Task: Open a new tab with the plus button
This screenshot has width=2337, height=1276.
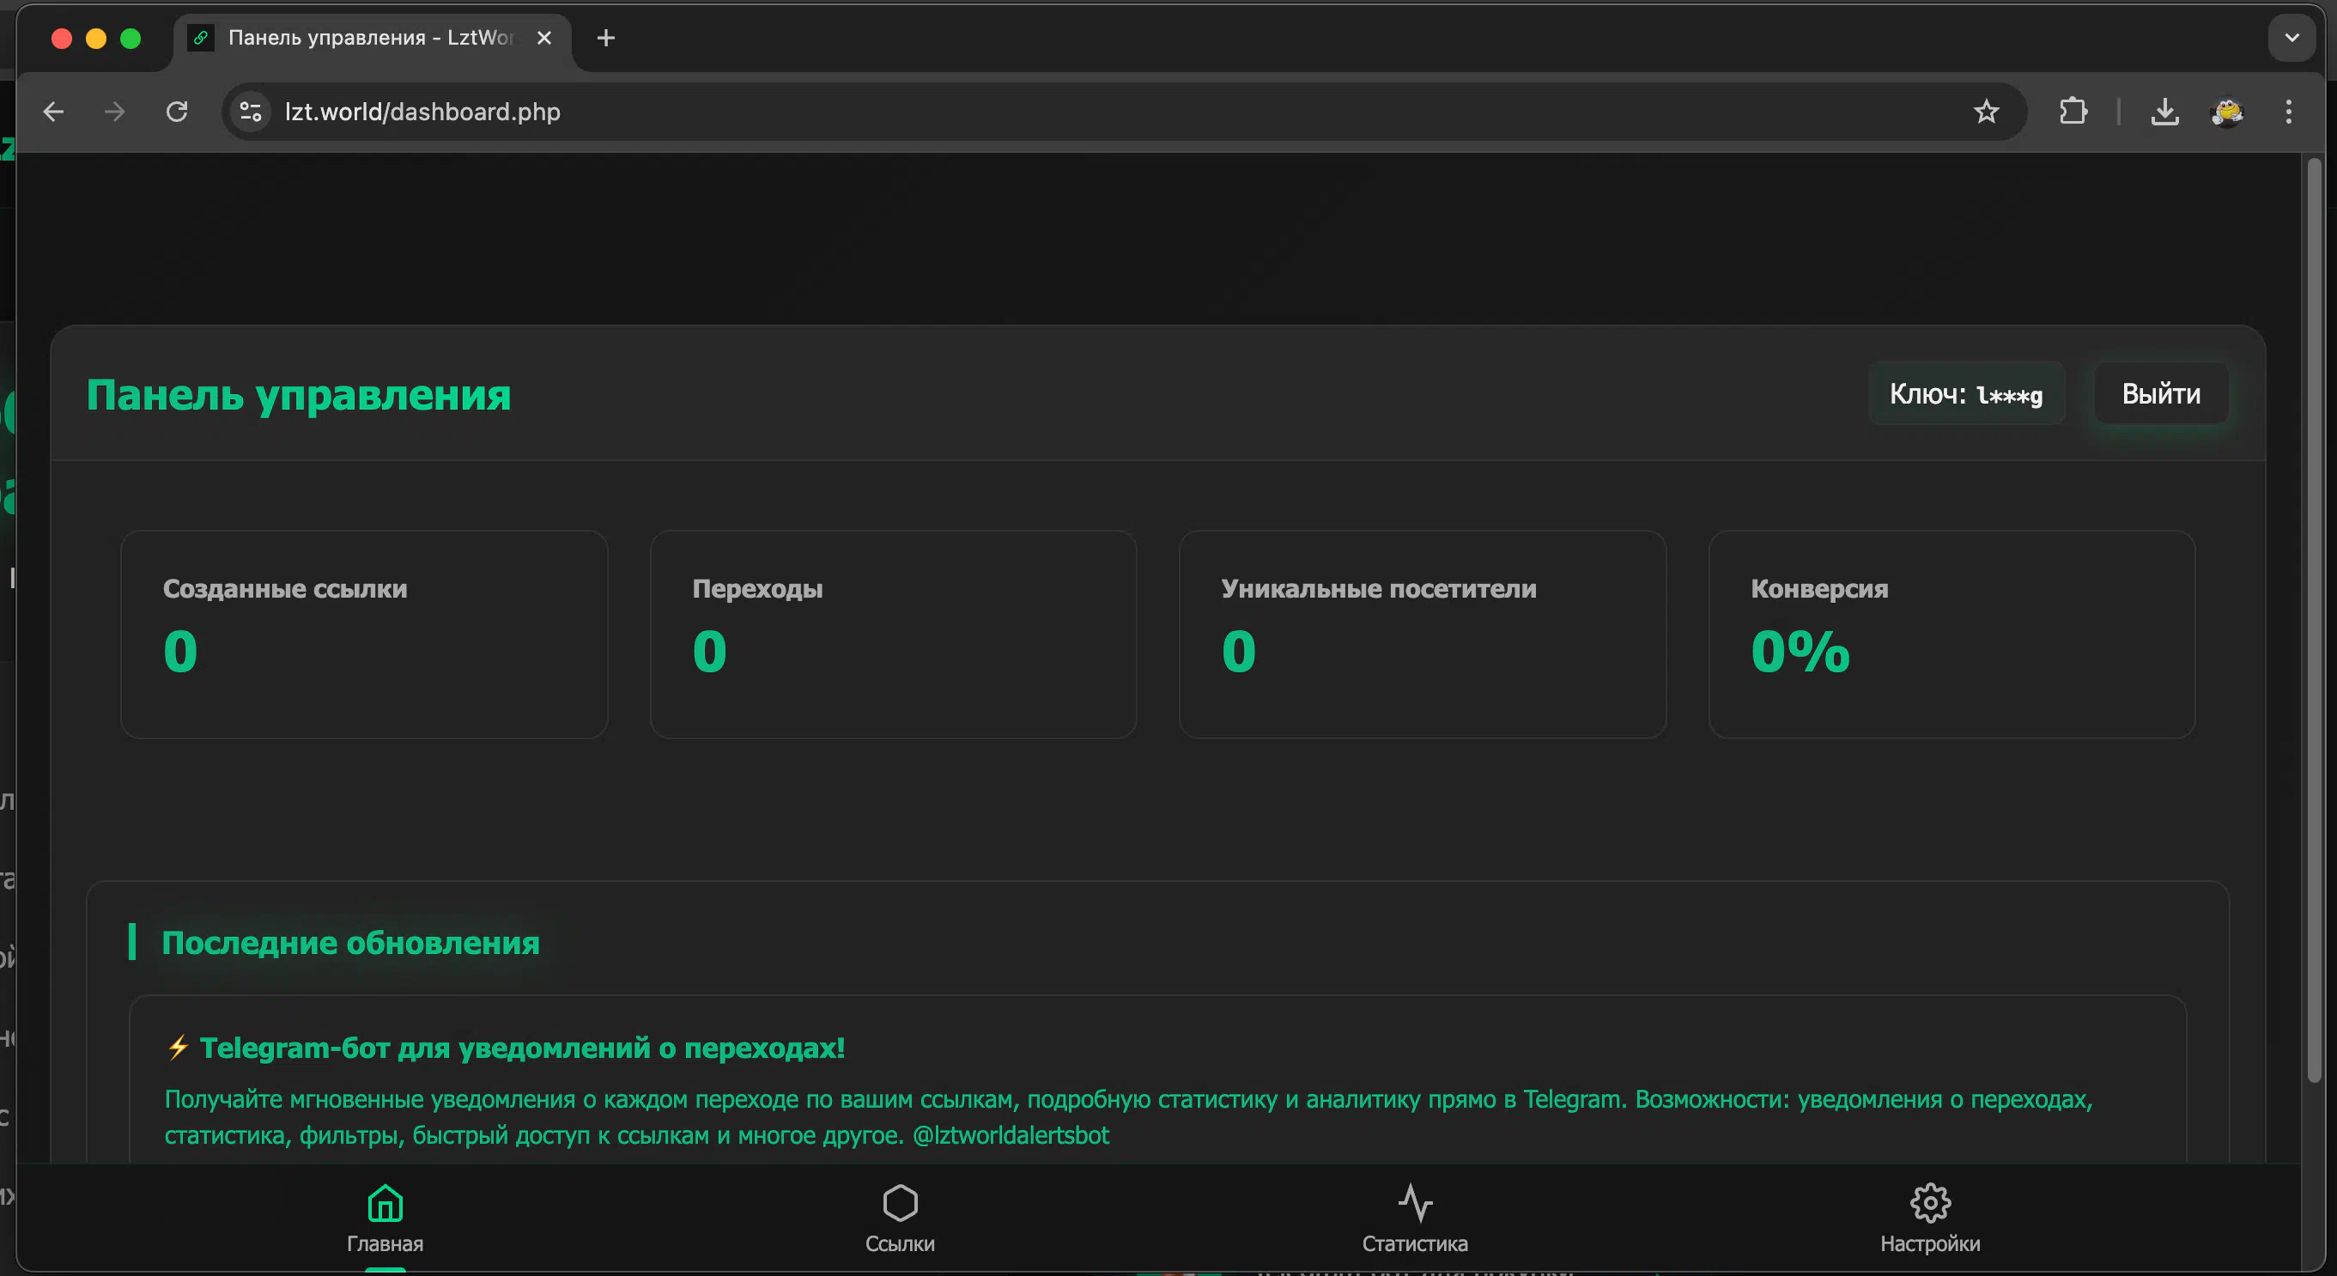Action: [606, 37]
